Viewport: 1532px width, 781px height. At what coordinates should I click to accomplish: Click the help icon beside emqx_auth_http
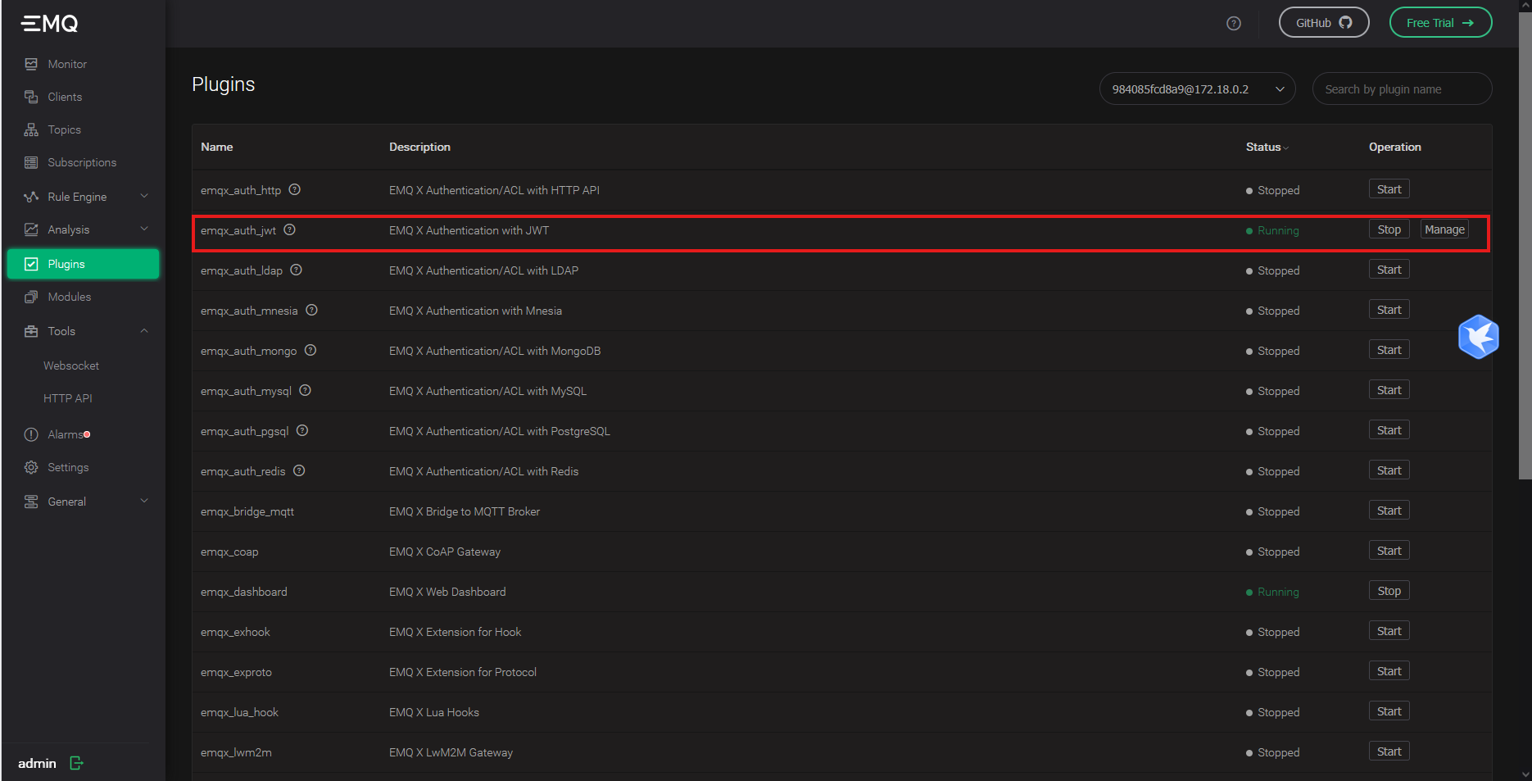tap(295, 190)
